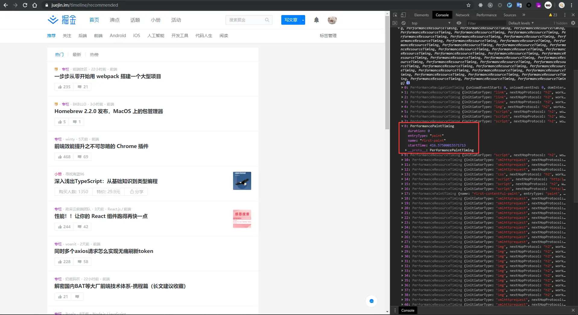This screenshot has width=578, height=315.
Task: Expand entry 13 css resource timing
Action: [x=402, y=174]
